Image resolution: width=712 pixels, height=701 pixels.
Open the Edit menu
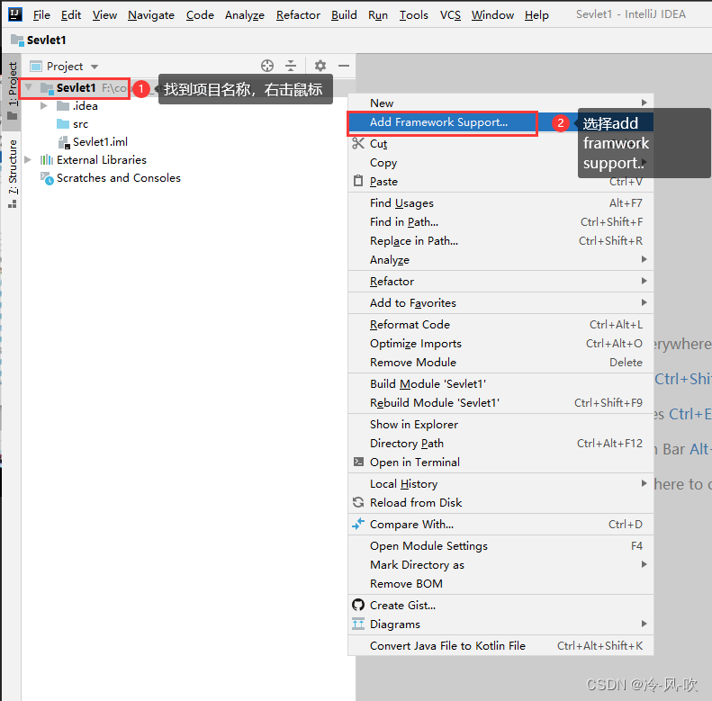tap(71, 15)
